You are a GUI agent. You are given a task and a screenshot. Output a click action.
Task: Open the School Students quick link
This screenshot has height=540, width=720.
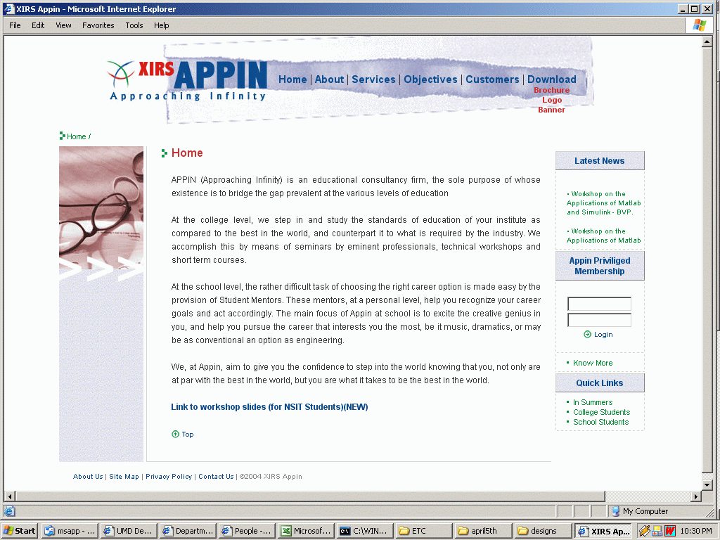600,422
